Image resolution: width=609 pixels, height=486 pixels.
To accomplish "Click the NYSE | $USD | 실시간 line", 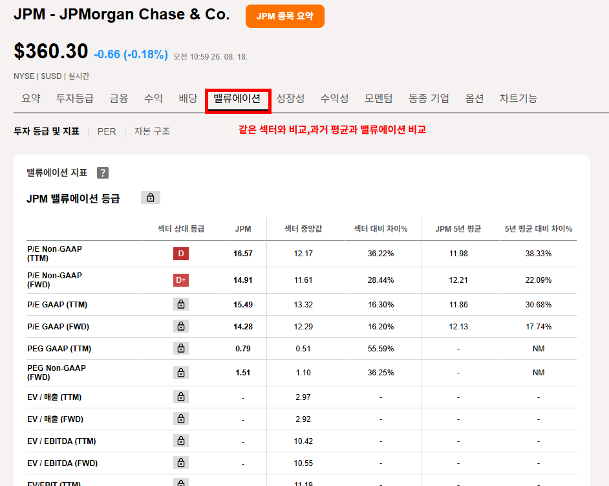I will pos(51,76).
